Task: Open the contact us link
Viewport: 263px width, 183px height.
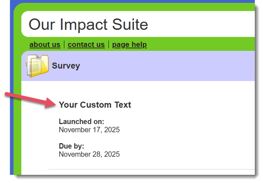Action: coord(86,45)
